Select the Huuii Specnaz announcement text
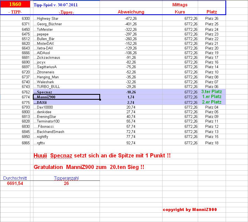The width and height of the screenshot is (248, 222). [102, 156]
